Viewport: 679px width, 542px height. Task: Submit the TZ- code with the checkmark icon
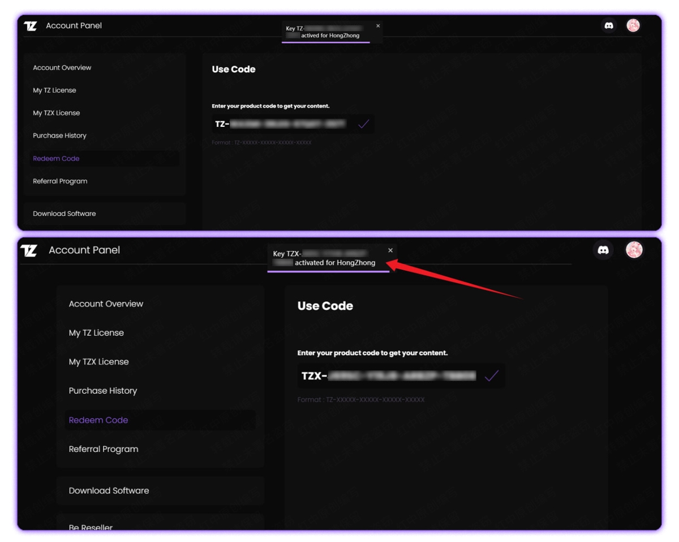pyautogui.click(x=364, y=124)
